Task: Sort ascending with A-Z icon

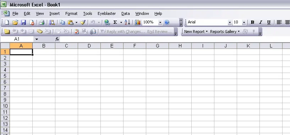Action: [x=127, y=22]
